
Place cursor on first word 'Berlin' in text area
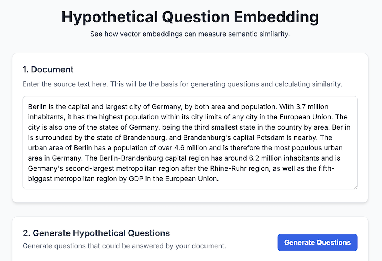[x=37, y=106]
